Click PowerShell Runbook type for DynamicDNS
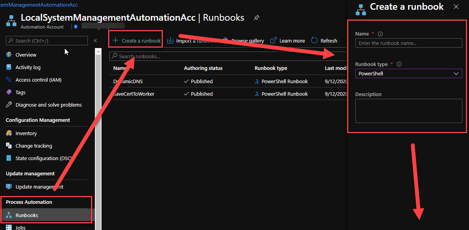The image size is (469, 230). (x=281, y=81)
